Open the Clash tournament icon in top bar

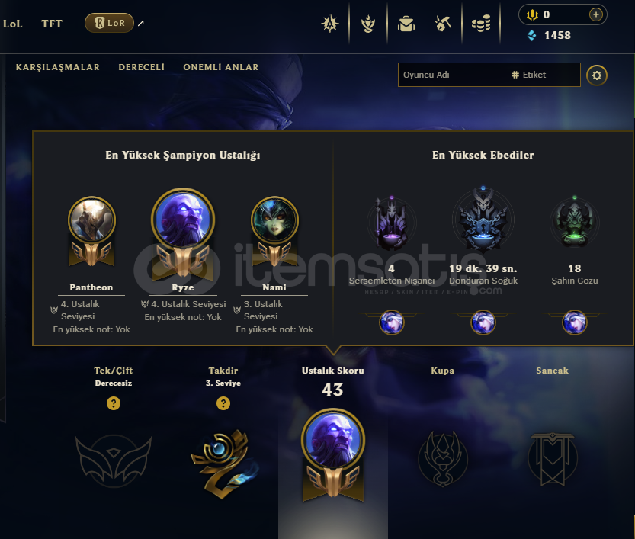(x=330, y=24)
